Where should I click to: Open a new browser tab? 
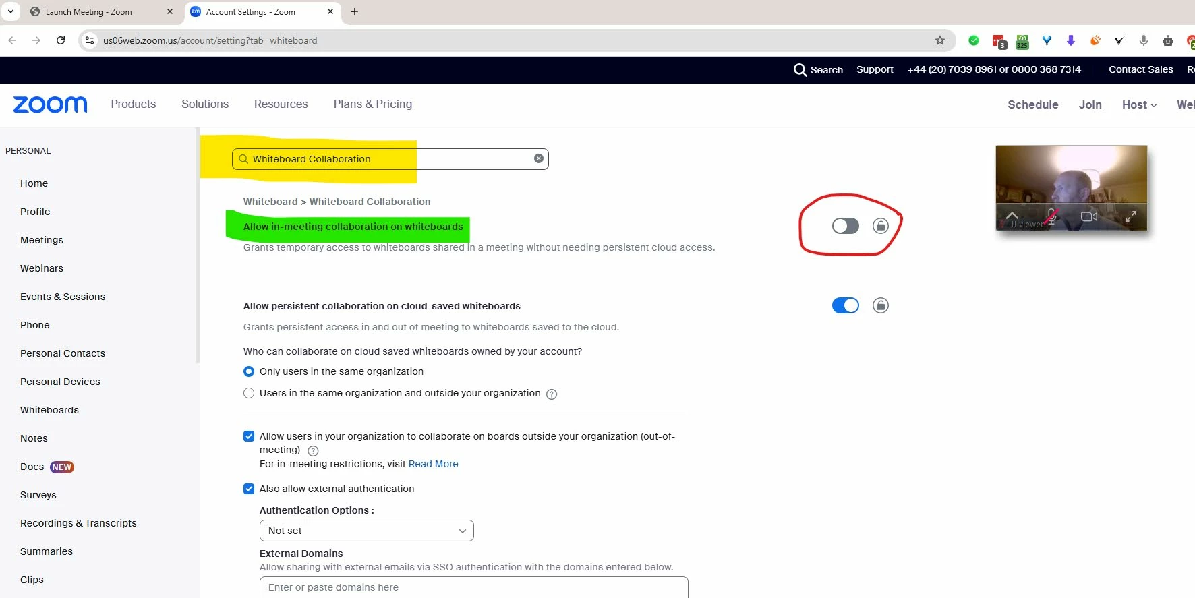[355, 11]
